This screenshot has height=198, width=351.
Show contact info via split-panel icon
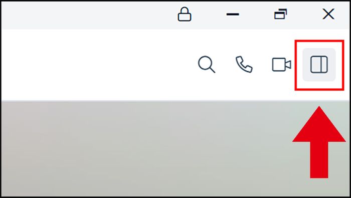319,65
